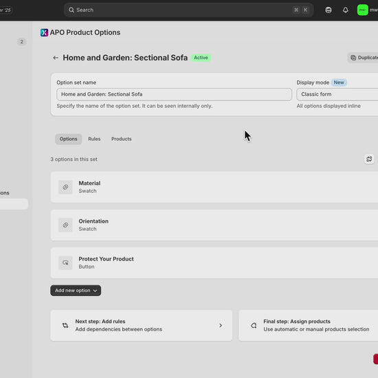Screen dimensions: 378x378
Task: Click the Option set name field
Action: click(174, 94)
